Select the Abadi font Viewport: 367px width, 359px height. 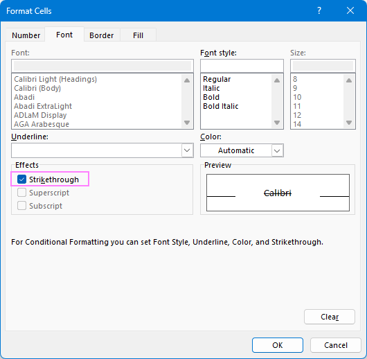(24, 97)
